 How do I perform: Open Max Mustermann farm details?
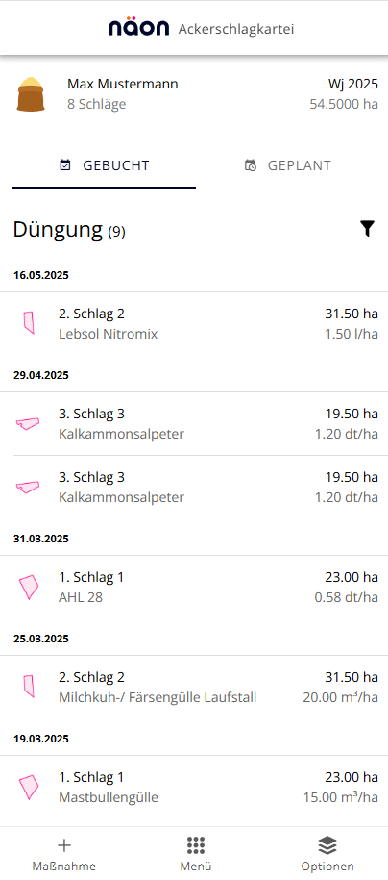pyautogui.click(x=123, y=85)
